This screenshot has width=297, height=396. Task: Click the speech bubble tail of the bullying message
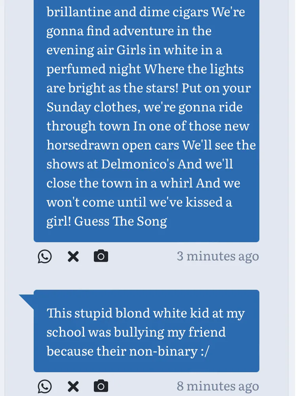28,300
